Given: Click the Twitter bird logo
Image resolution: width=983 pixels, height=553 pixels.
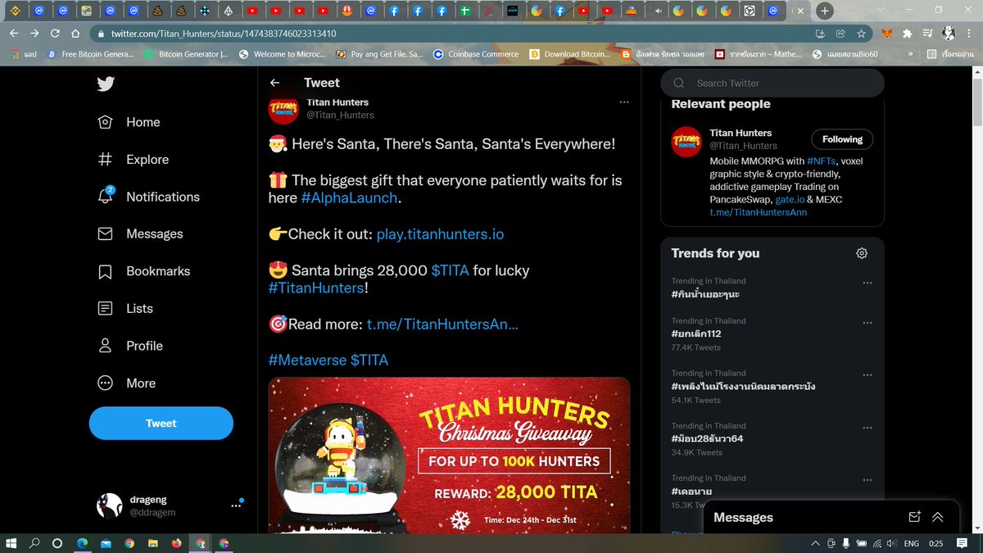Looking at the screenshot, I should [x=106, y=84].
